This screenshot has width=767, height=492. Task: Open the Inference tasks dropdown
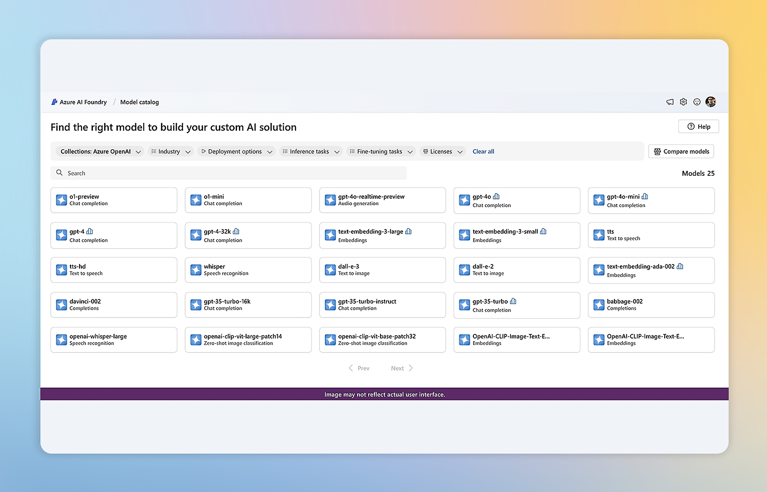pos(311,152)
